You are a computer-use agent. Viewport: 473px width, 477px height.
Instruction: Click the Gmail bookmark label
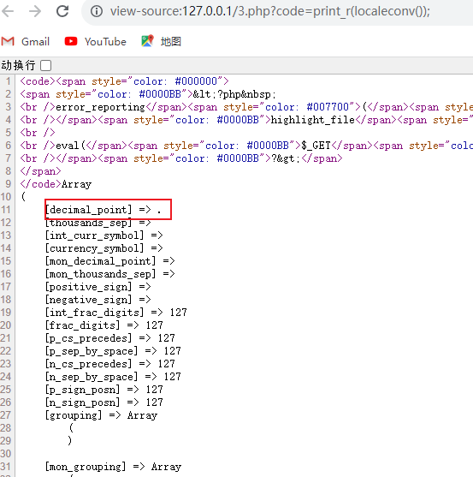(35, 42)
